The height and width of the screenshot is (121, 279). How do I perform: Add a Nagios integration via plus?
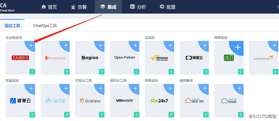101,45
